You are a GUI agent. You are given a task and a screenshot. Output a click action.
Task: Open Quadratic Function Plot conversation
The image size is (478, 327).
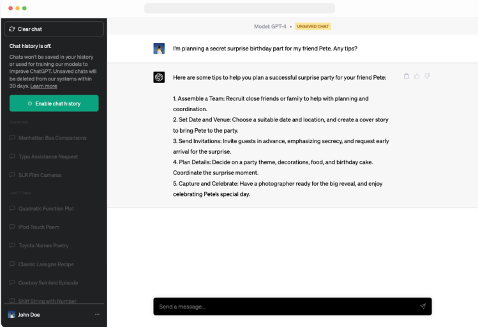point(46,208)
